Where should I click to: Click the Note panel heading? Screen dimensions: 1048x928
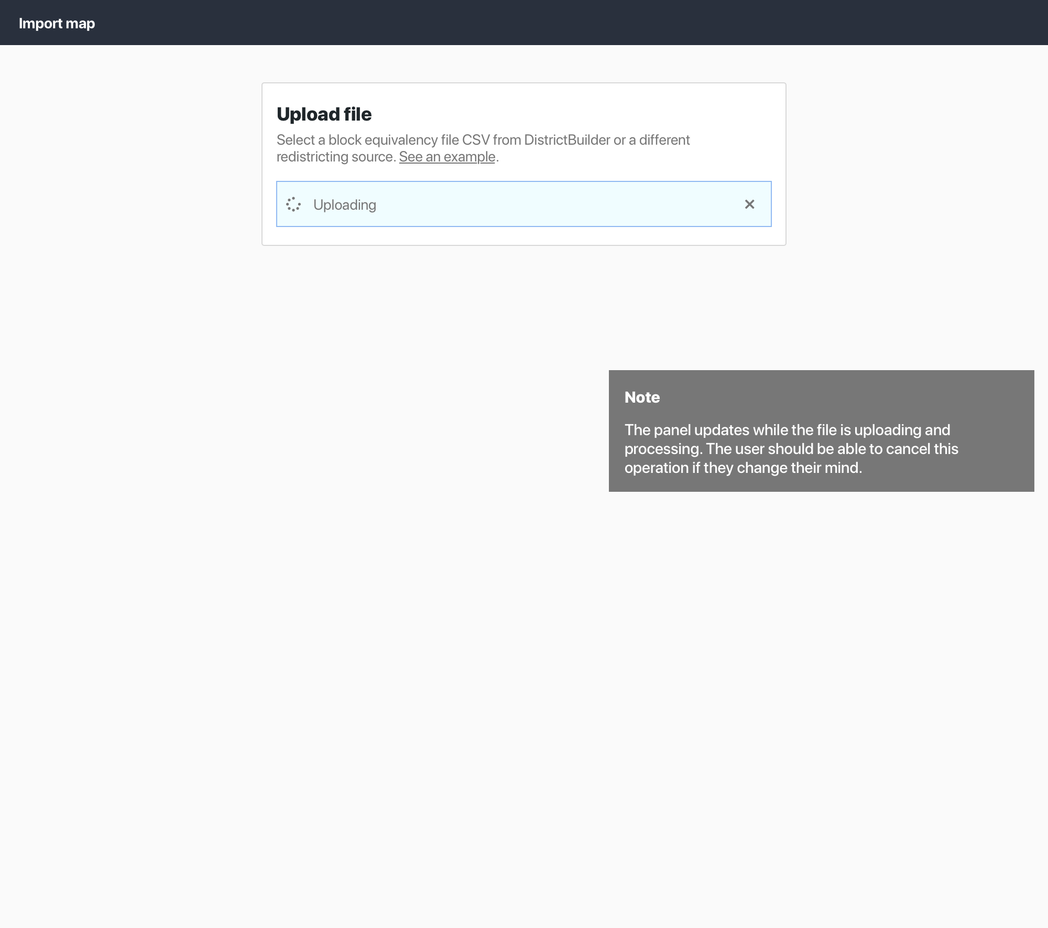pos(642,397)
